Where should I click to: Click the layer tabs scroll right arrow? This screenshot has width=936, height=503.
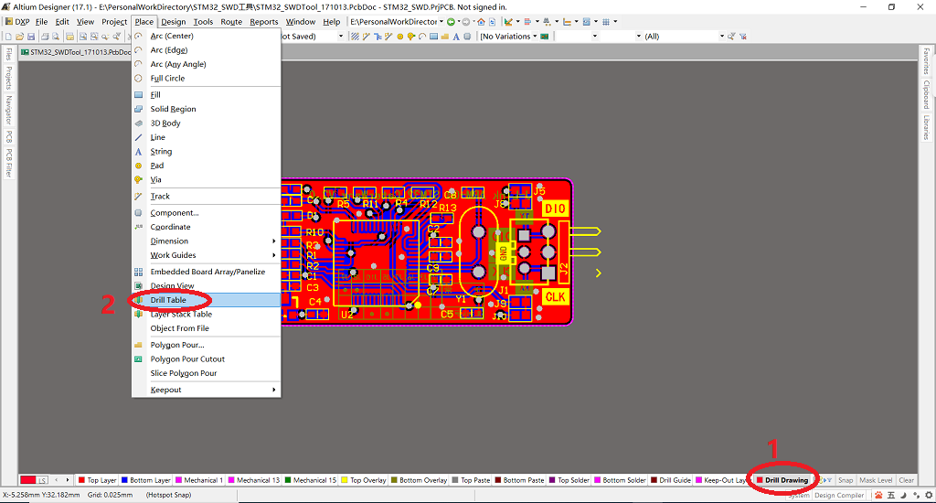point(68,480)
